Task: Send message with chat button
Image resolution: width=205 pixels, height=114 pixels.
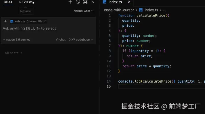Action: [61, 40]
